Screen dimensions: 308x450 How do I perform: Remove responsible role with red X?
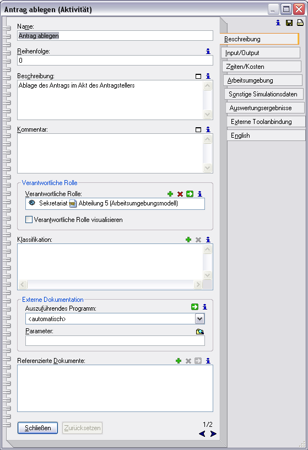coord(180,194)
